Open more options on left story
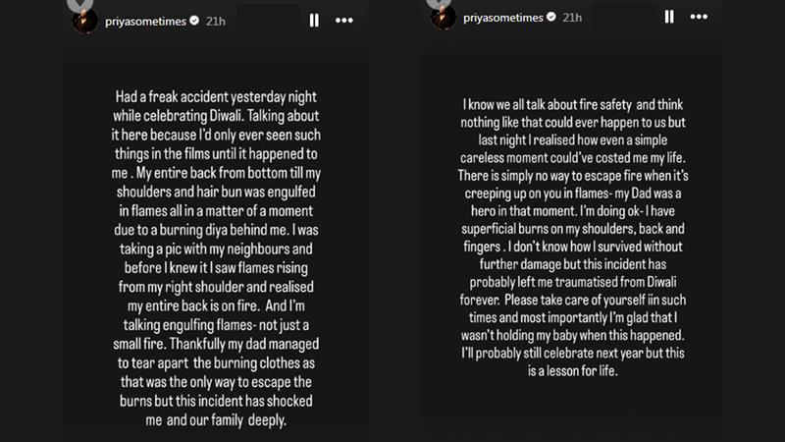This screenshot has height=442, width=785. 343,20
